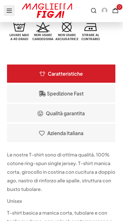This screenshot has height=221, width=123.
Task: Select the Caratteristiche tab
Action: (61, 74)
